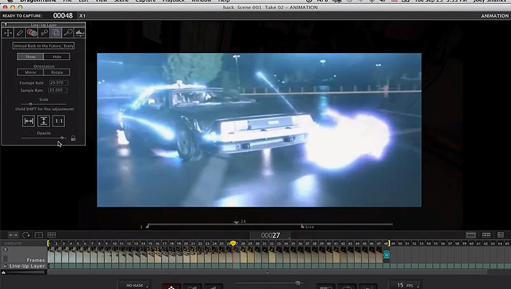The width and height of the screenshot is (511, 289).
Task: Click the trash icon in the Frames track
Action: click(x=5, y=259)
